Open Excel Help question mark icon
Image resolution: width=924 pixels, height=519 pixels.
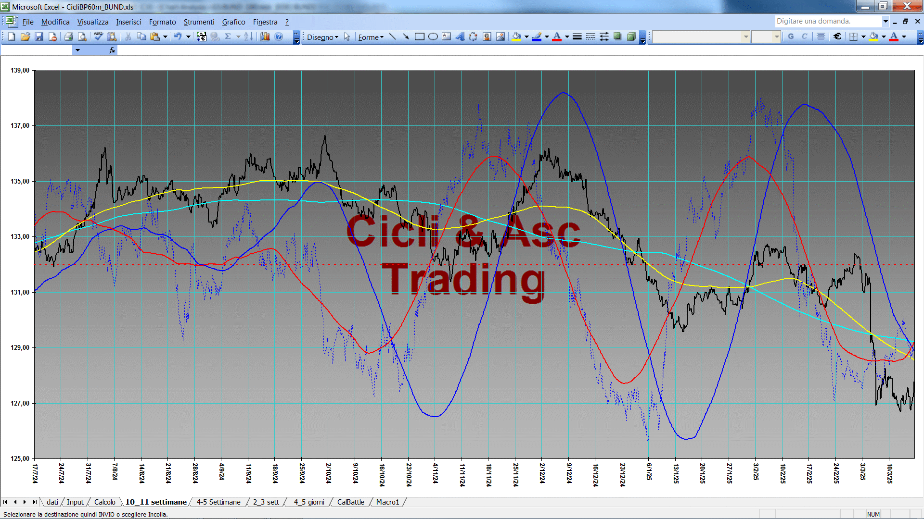point(279,37)
